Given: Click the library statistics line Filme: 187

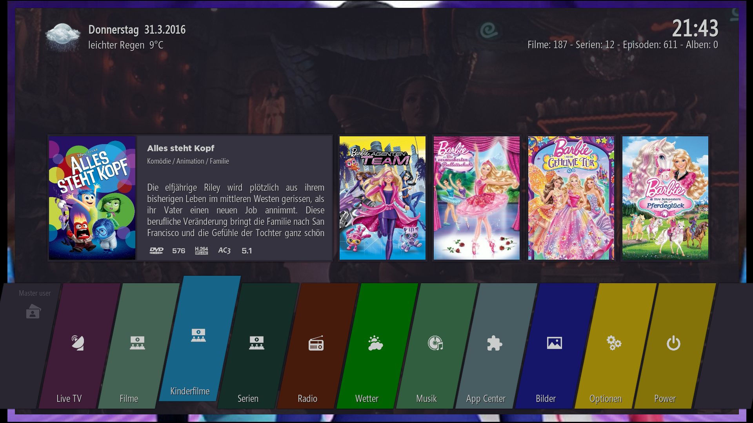Looking at the screenshot, I should click(623, 45).
